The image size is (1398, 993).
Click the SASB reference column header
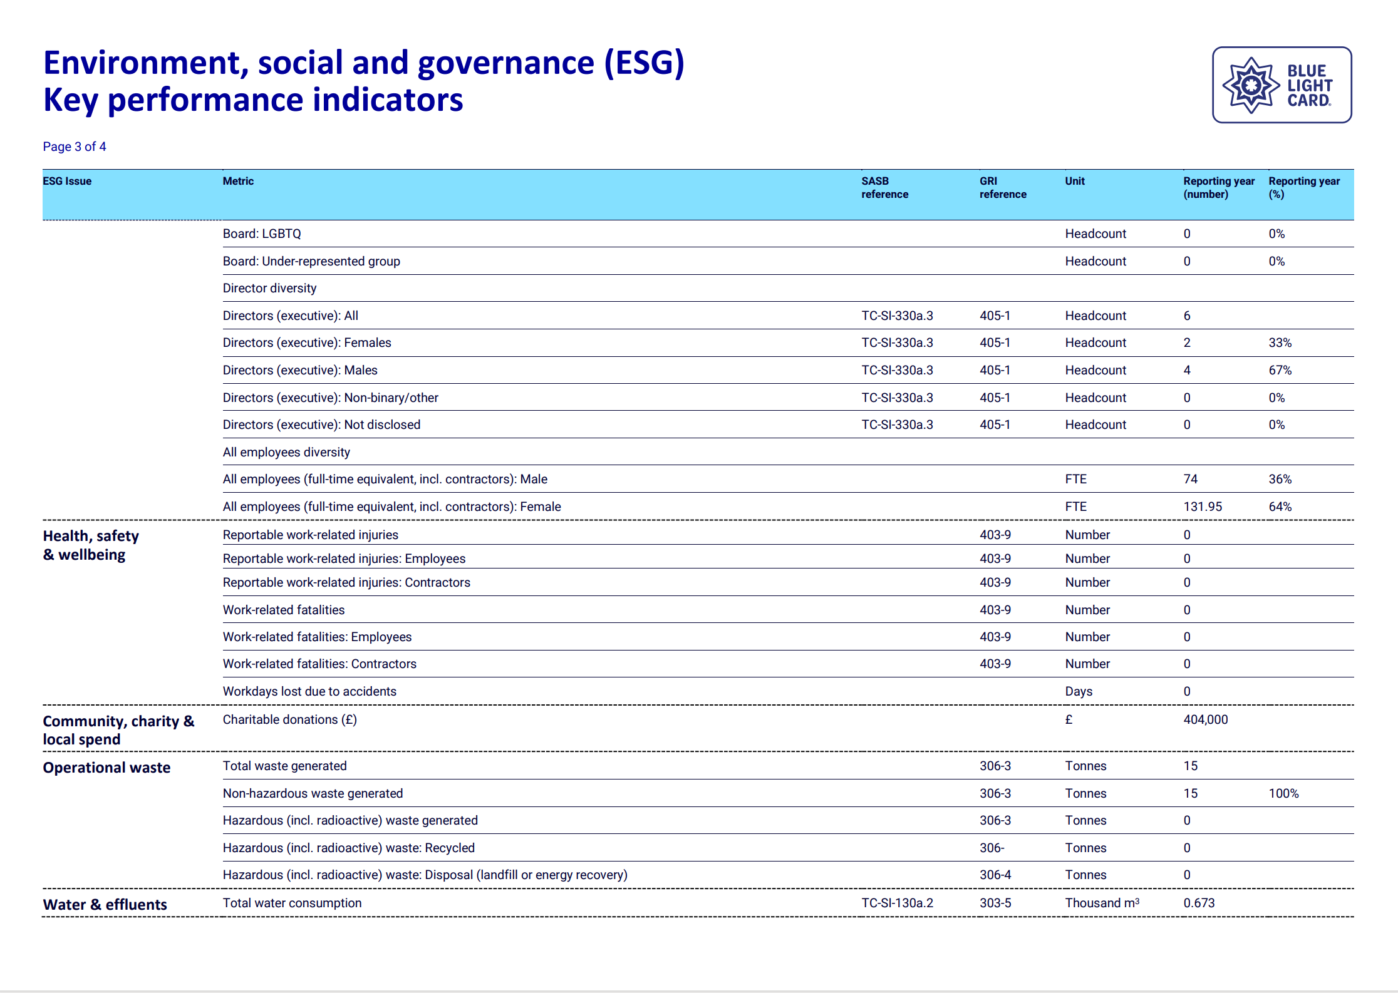point(884,187)
